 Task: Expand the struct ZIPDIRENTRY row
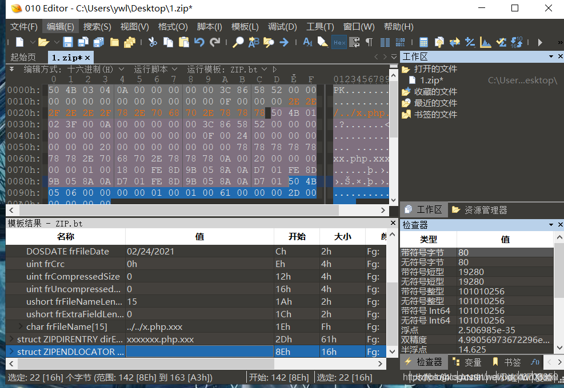12,339
